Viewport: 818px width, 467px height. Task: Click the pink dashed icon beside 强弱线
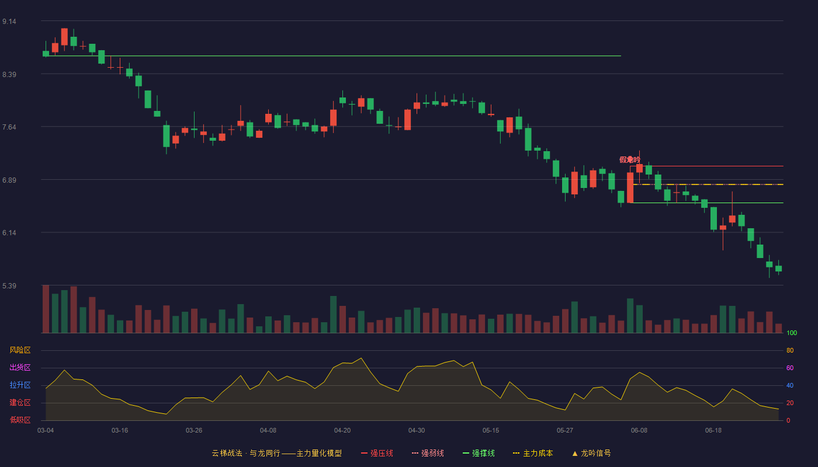point(415,453)
